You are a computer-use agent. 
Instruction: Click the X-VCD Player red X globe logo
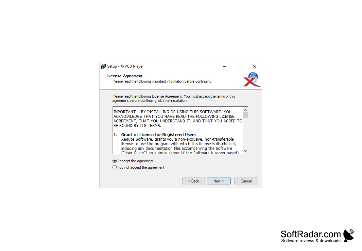(x=252, y=80)
